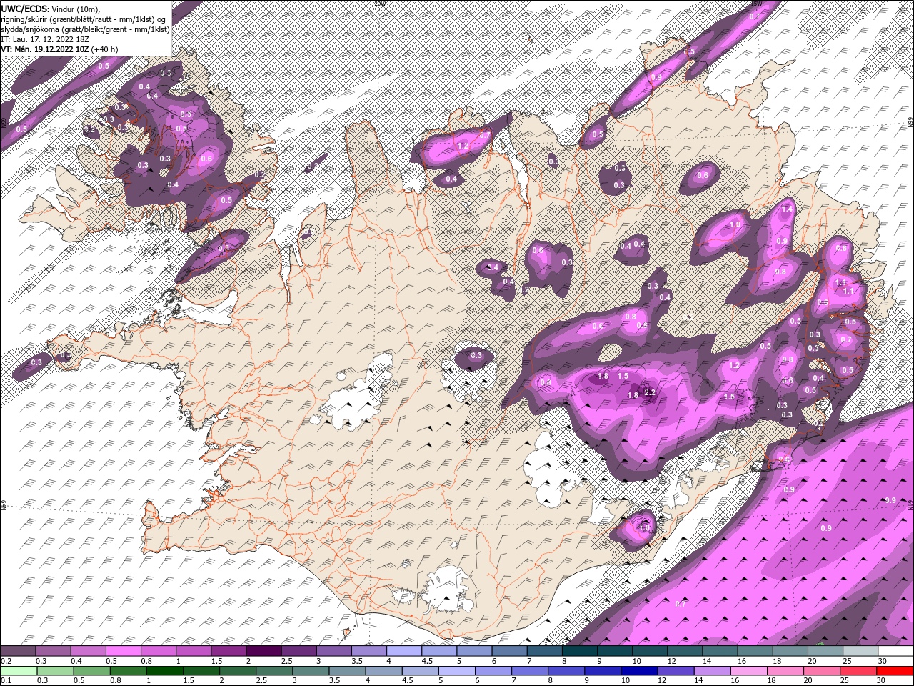Pick upper legend swatch between 2 and 2.5
Image resolution: width=914 pixels, height=686 pixels.
coord(263,651)
